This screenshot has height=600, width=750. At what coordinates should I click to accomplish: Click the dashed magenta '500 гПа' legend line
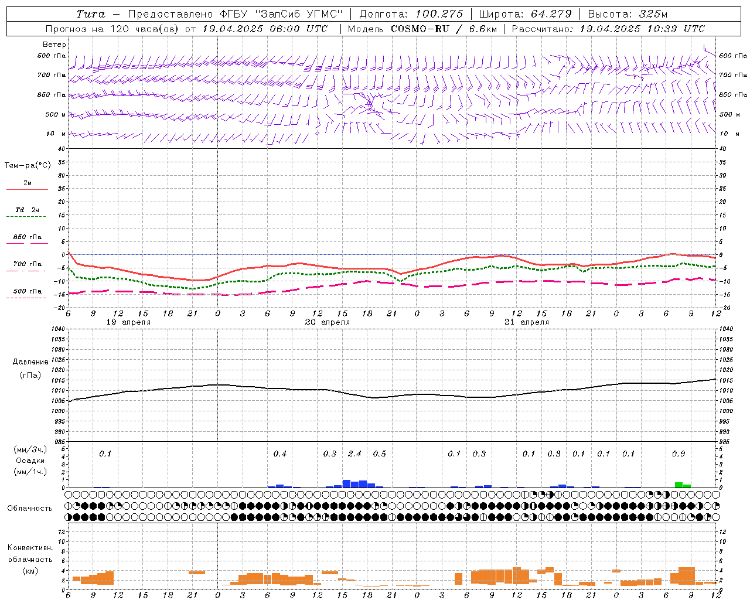26,298
